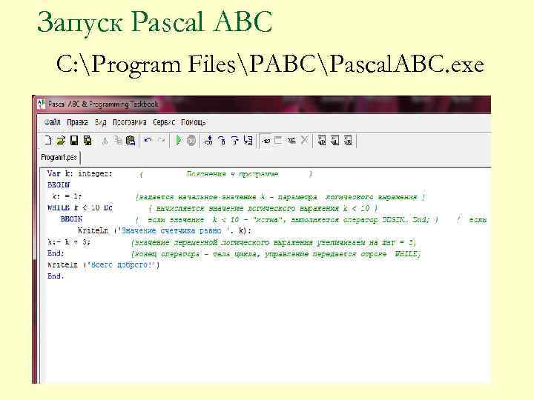Click the comment 'значение переменной логического выражения увеличиваем'
The height and width of the screenshot is (400, 534).
tap(274, 242)
